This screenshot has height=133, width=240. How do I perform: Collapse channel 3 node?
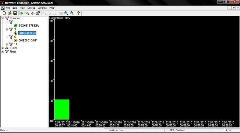tap(7, 29)
